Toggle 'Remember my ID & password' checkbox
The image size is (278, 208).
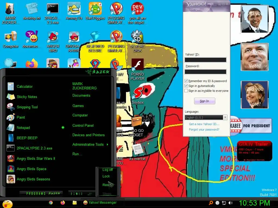coord(186,81)
